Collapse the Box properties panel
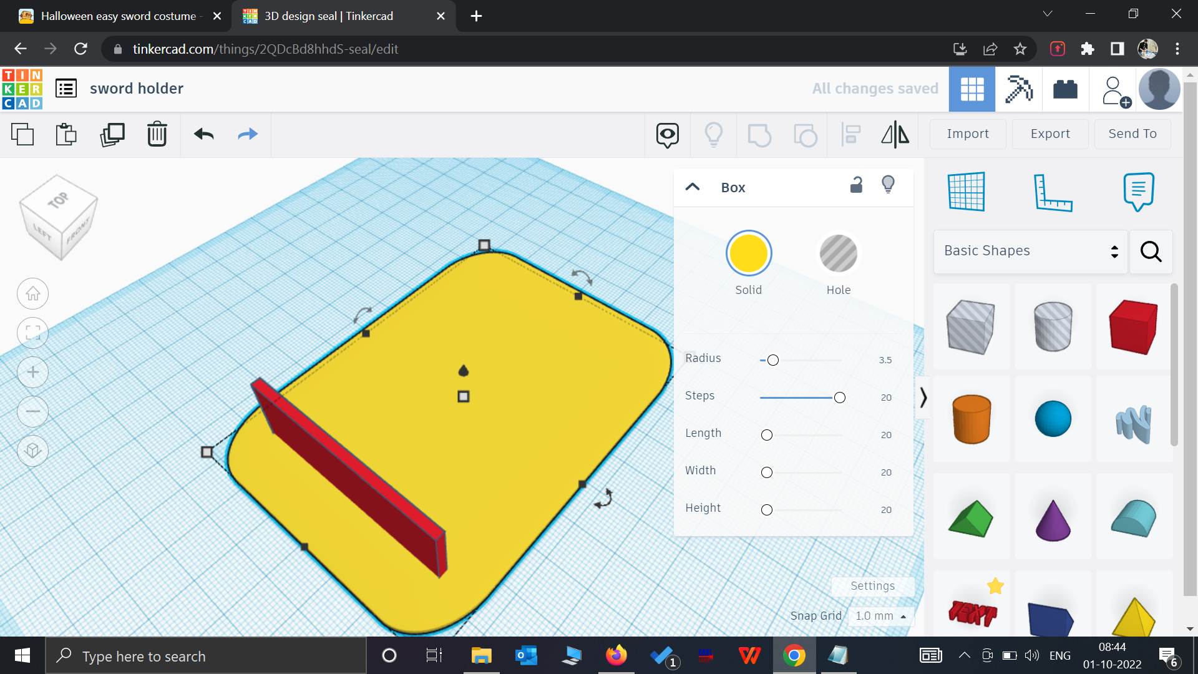Screen dimensions: 1198x674 click(693, 187)
